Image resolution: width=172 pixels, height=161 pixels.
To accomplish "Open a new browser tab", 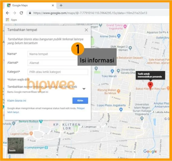I will tap(61, 5).
